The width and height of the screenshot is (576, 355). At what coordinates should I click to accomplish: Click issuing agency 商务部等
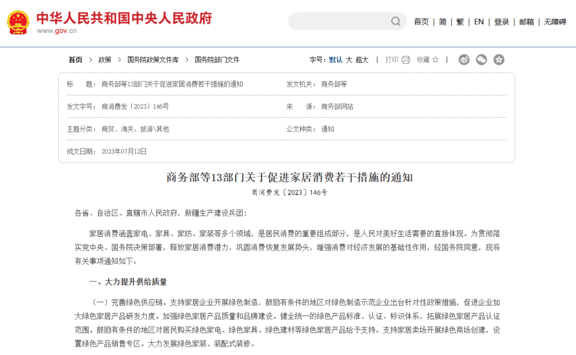(x=334, y=84)
